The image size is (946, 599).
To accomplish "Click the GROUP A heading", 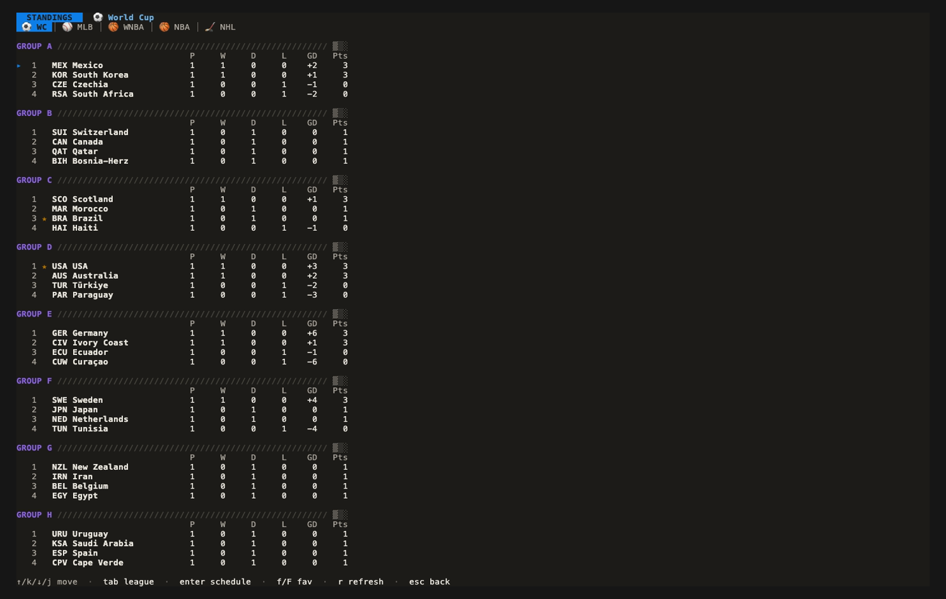I will (34, 47).
